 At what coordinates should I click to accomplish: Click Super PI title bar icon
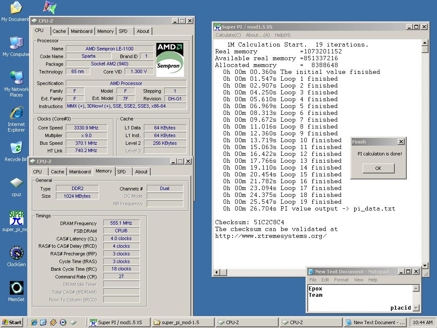pos(217,27)
